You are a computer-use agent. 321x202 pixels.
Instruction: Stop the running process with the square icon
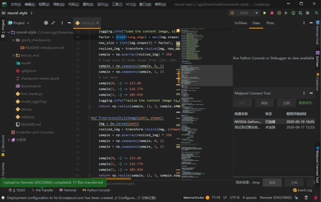pyautogui.click(x=308, y=13)
